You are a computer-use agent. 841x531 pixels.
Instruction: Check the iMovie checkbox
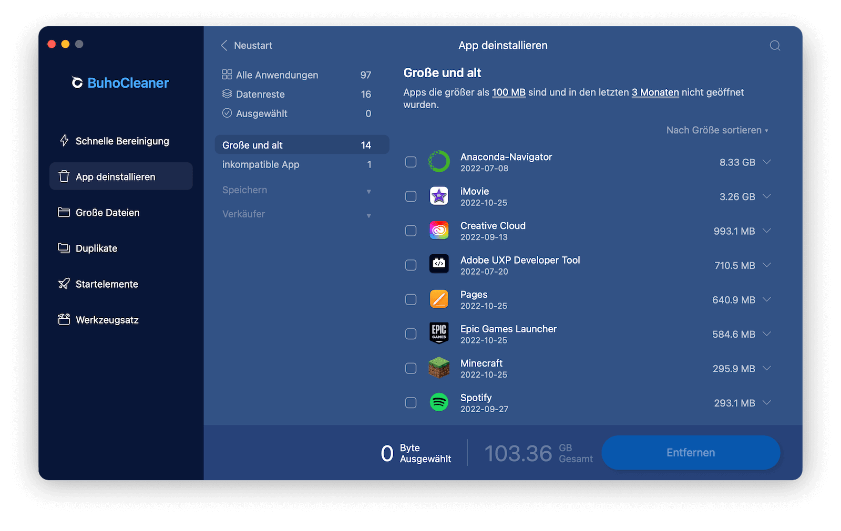coord(411,196)
